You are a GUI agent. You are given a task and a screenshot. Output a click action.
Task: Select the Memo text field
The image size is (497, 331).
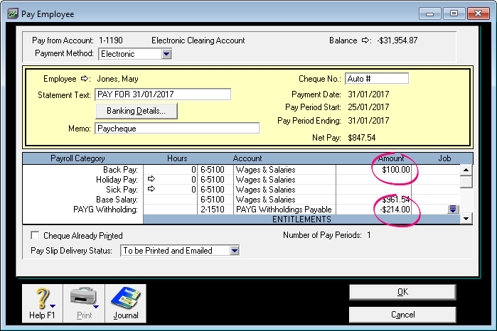tap(177, 129)
